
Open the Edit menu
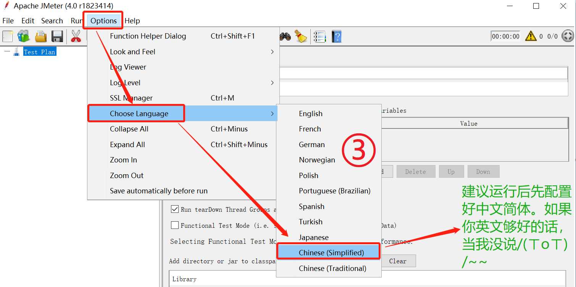tap(28, 21)
